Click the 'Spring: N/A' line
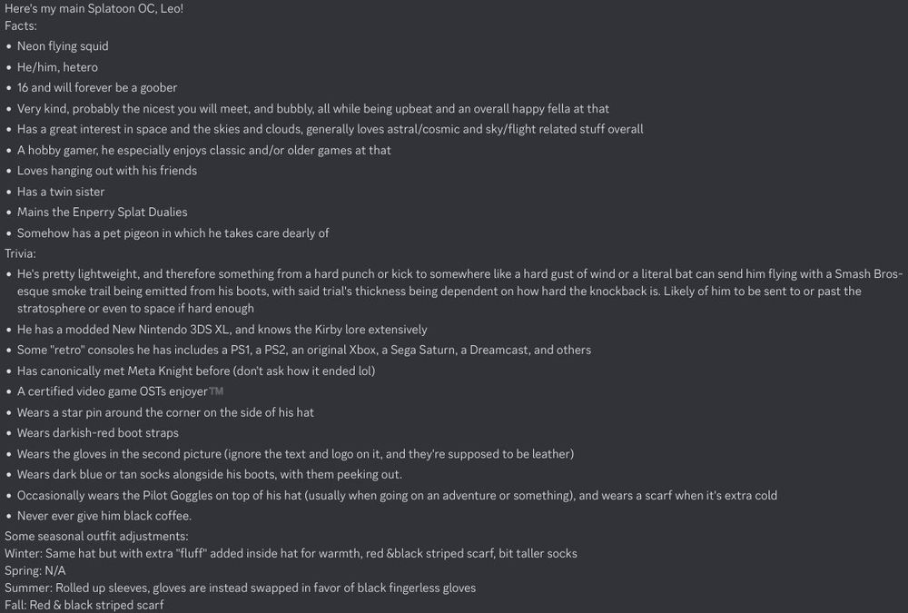The image size is (908, 613). [x=35, y=570]
